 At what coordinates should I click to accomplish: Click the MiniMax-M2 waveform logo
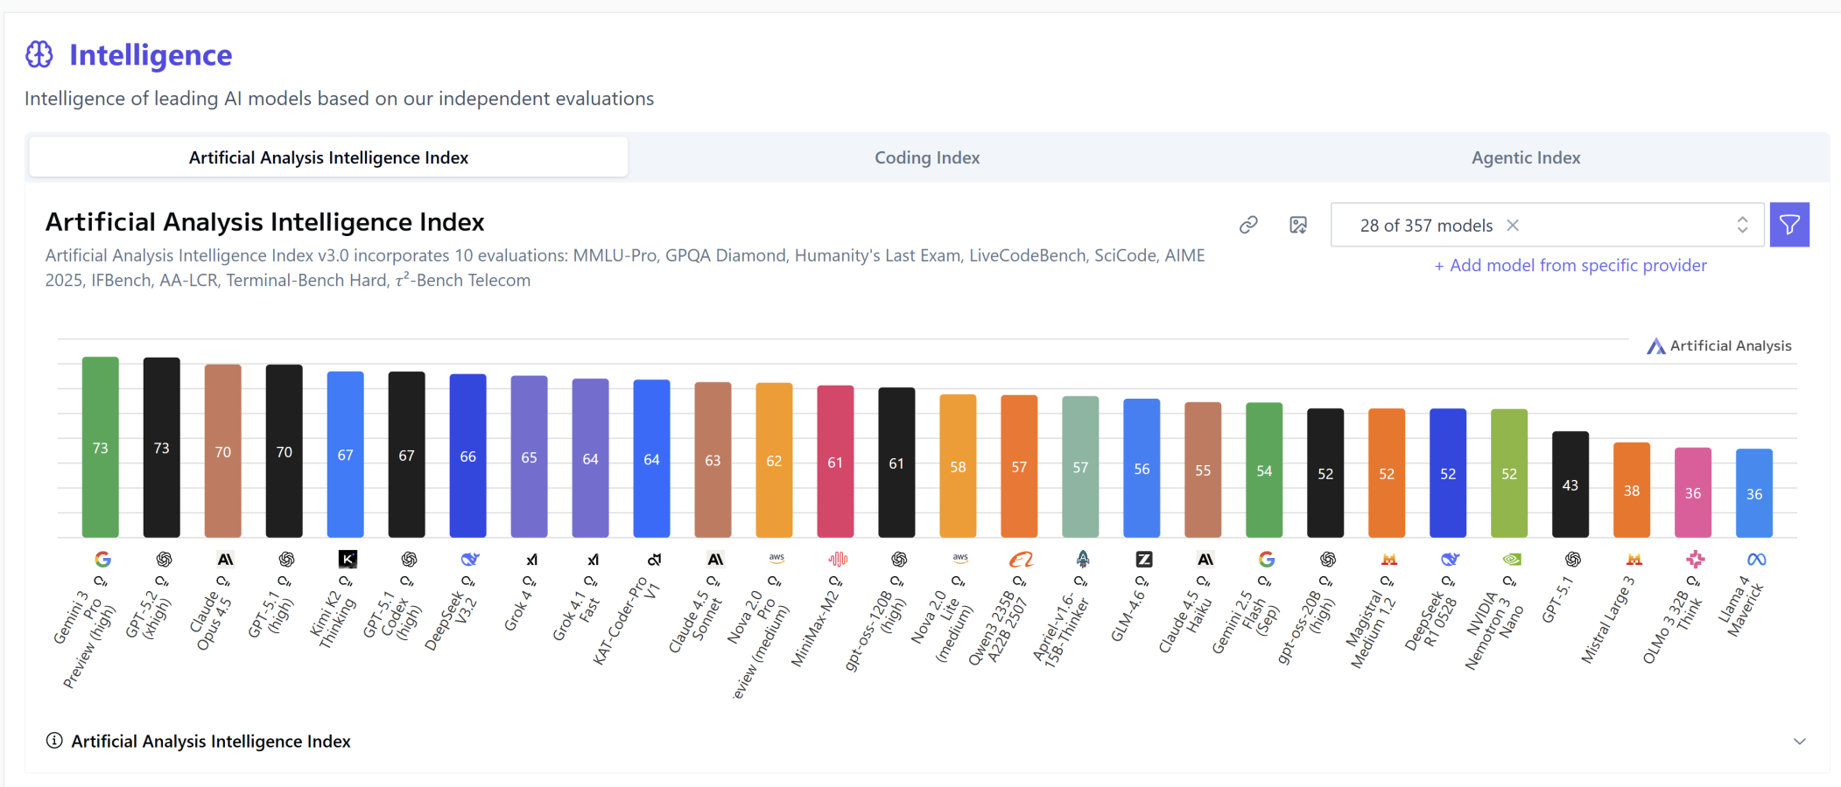838,560
